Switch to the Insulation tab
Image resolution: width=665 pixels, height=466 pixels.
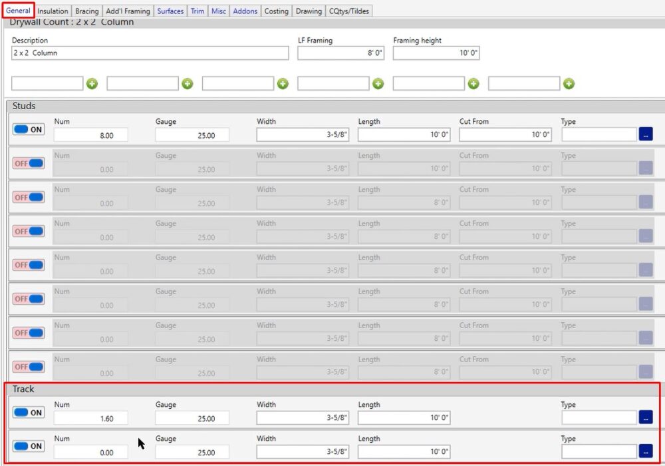[x=53, y=11]
